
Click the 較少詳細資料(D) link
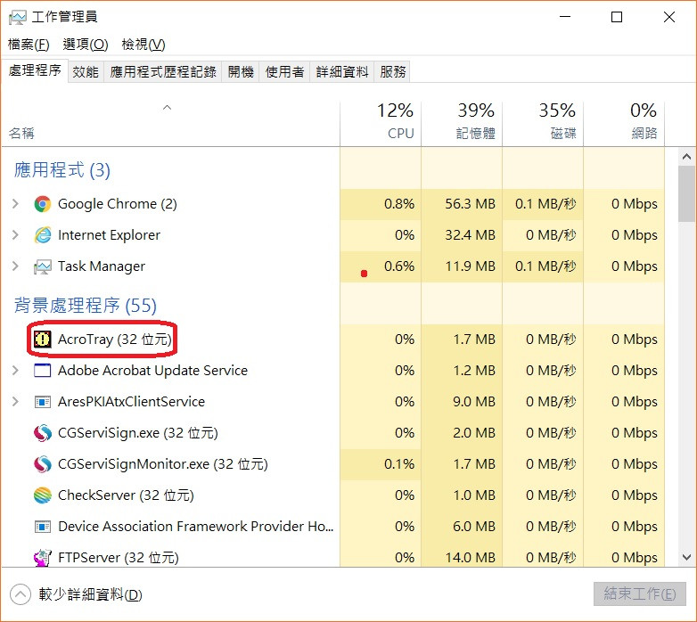point(90,594)
